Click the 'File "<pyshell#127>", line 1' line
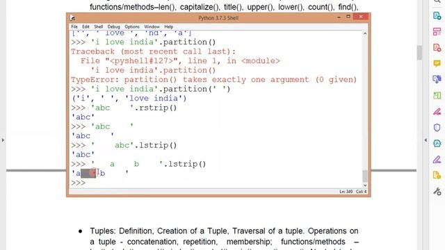The height and width of the screenshot is (250, 445). [x=180, y=61]
